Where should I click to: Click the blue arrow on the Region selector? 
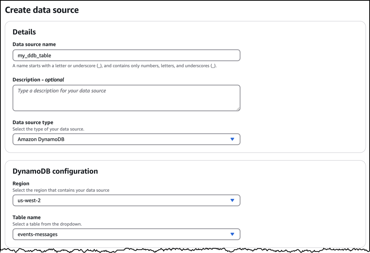233,200
